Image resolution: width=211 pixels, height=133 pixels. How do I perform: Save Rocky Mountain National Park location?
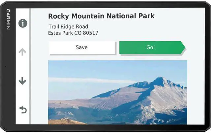(x=82, y=47)
